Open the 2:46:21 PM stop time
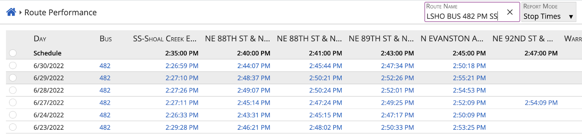This screenshot has height=134, width=582. click(254, 127)
